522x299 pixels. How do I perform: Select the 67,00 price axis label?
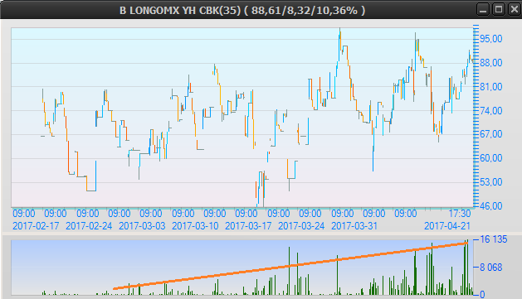(x=491, y=134)
